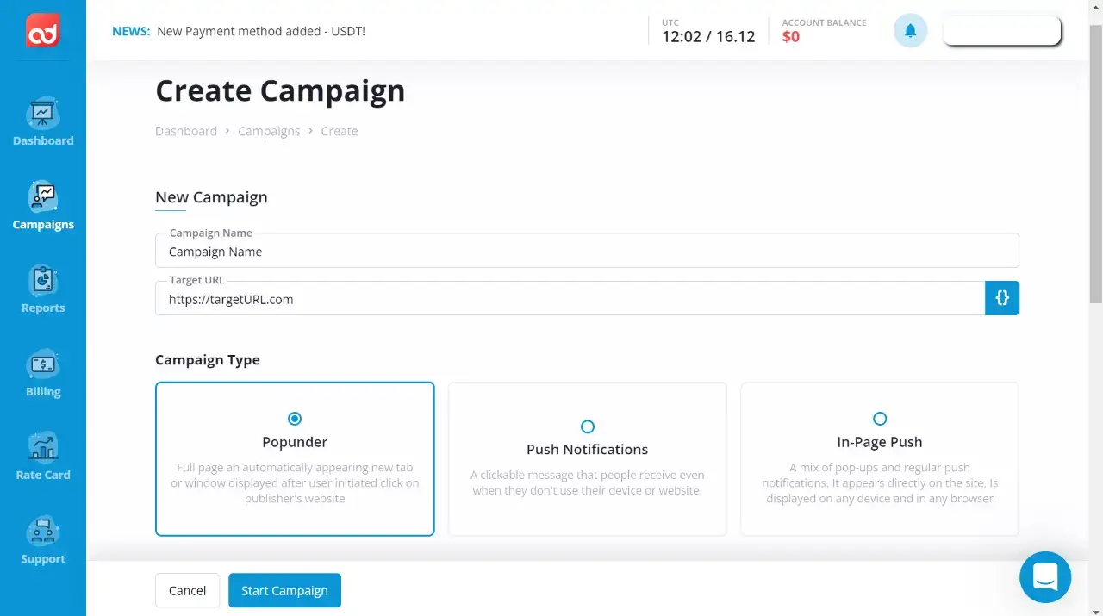The width and height of the screenshot is (1103, 616).
Task: Click the token macros icon beside Target URL
Action: pos(1002,297)
